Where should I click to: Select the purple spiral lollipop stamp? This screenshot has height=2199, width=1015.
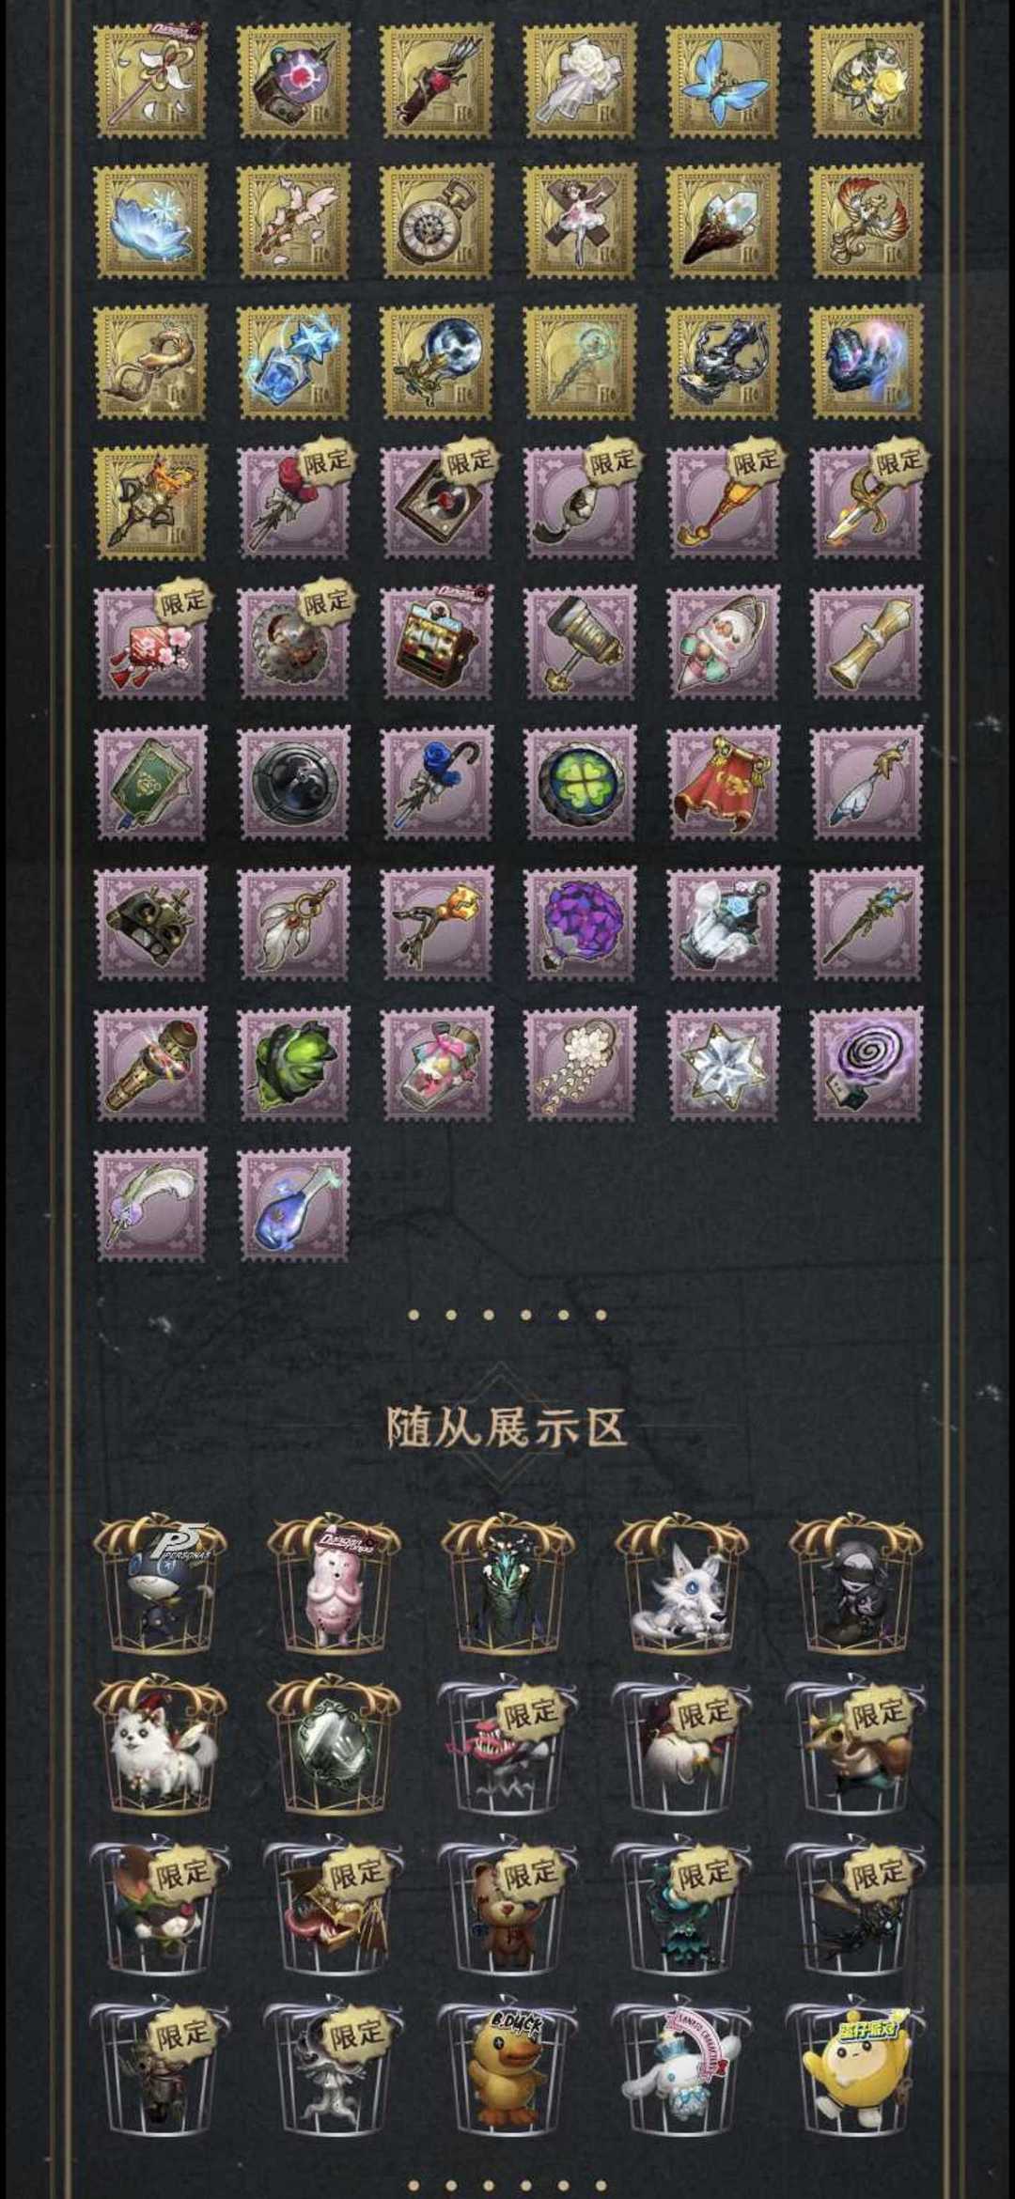click(x=867, y=1064)
